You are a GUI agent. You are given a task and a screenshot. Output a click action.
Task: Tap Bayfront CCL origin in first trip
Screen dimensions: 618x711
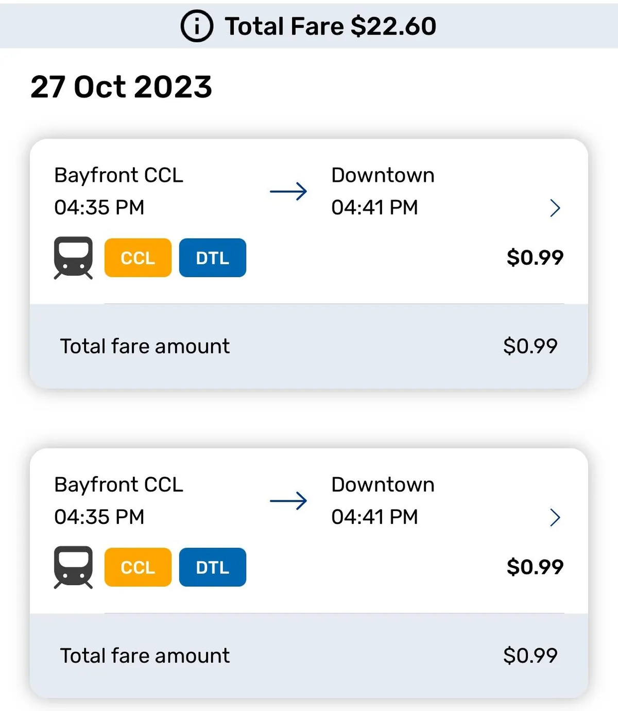[x=118, y=175]
